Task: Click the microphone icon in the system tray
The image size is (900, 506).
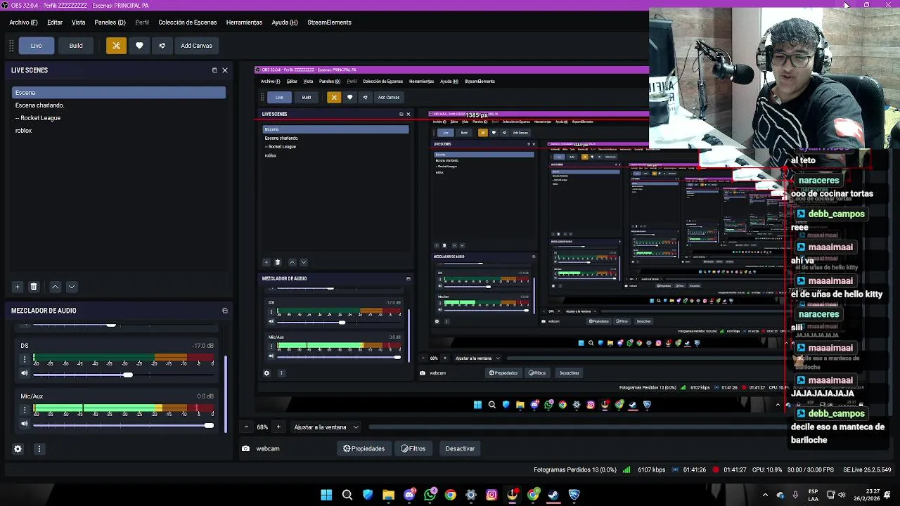Action: pyautogui.click(x=795, y=495)
